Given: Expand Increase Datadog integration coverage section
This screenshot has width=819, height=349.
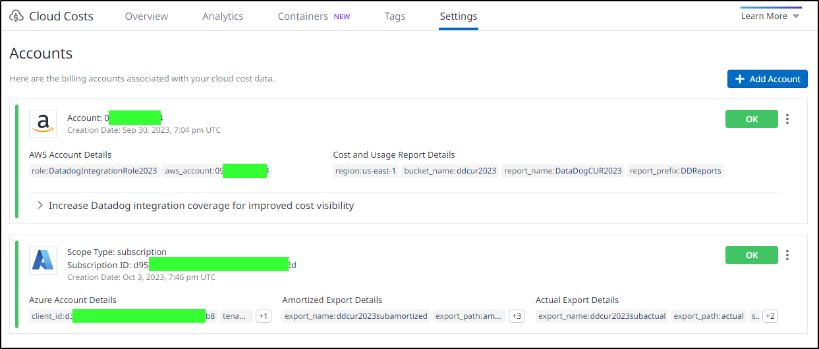Looking at the screenshot, I should pyautogui.click(x=196, y=206).
